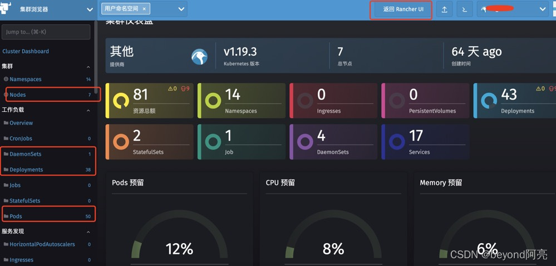The width and height of the screenshot is (556, 266).
Task: Open the Job card showing 1
Action: 242,142
